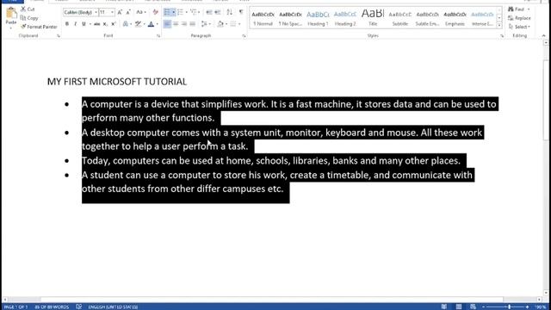
Task: Click the Copy icon
Action: pos(23,18)
